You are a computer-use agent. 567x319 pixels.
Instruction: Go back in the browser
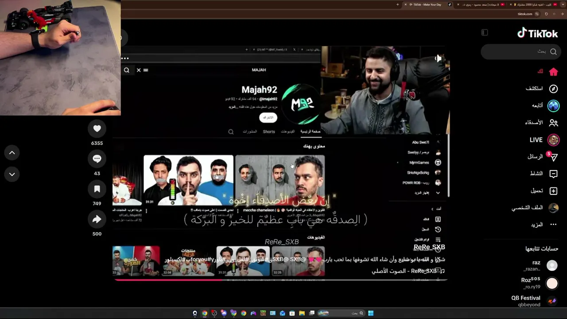(x=563, y=14)
